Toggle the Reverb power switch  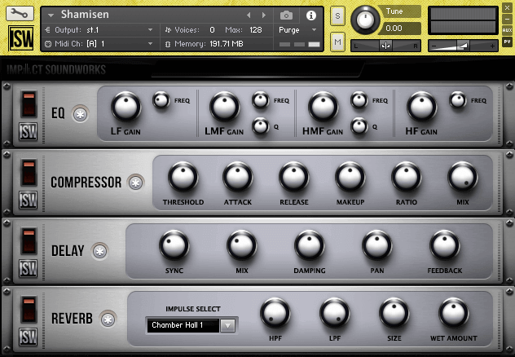(x=29, y=310)
